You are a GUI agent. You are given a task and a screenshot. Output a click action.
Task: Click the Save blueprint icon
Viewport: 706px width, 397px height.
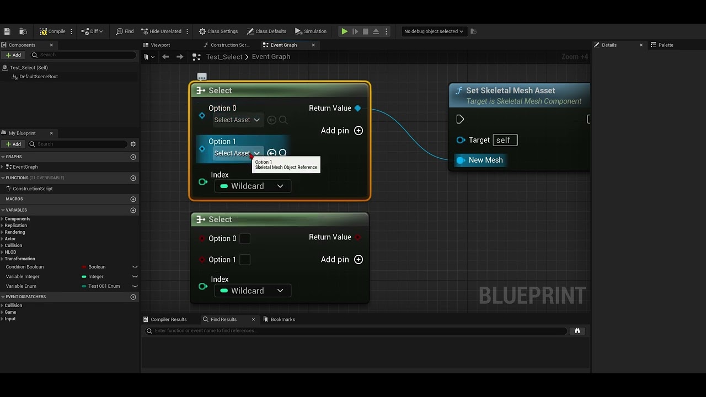point(7,31)
